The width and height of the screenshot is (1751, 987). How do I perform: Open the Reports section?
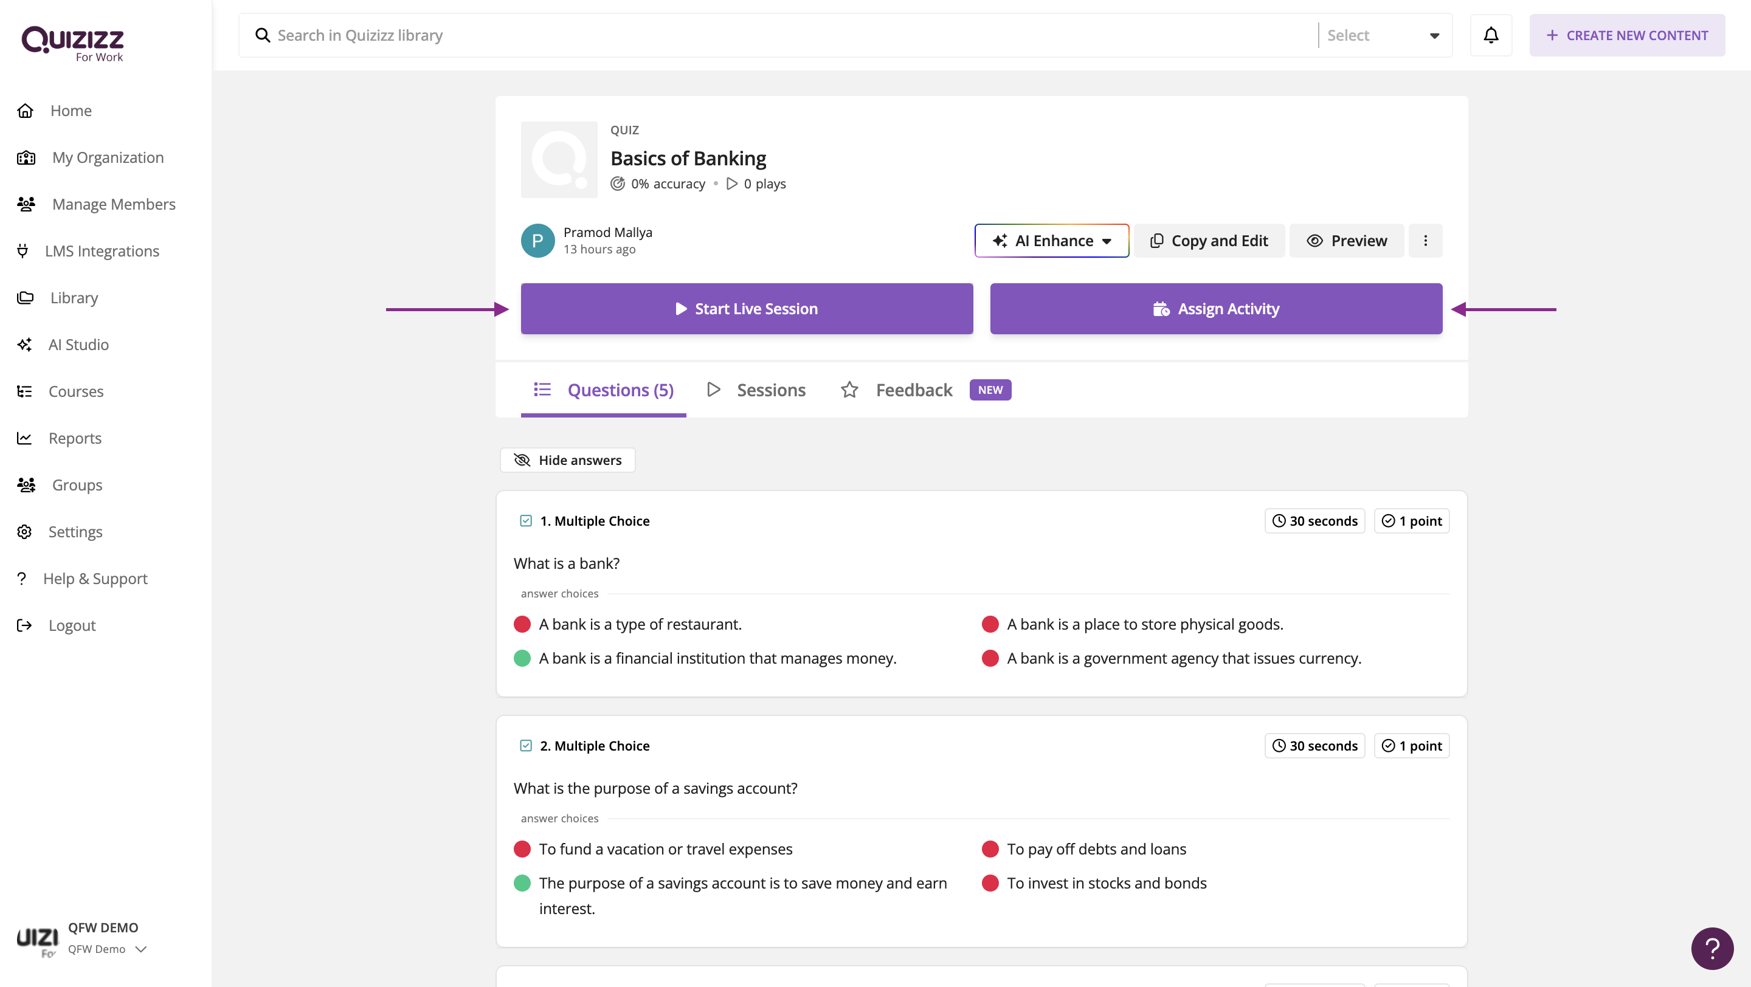pos(75,438)
